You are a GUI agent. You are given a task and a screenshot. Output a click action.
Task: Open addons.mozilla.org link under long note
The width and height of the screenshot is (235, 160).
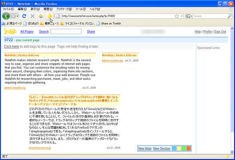(15, 88)
